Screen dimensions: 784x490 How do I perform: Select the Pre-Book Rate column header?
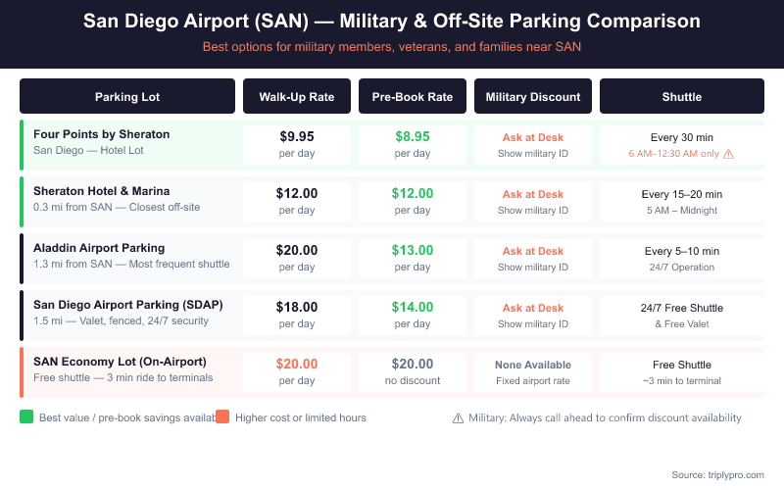click(413, 97)
